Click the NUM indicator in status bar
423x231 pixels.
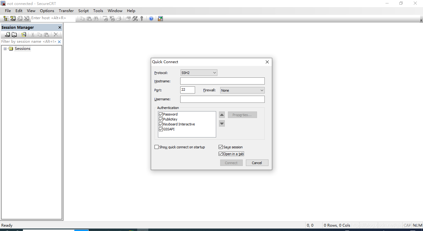pyautogui.click(x=417, y=225)
